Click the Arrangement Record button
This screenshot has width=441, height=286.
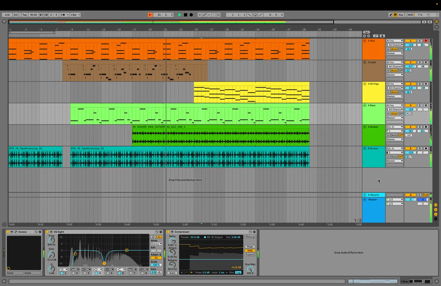(x=191, y=15)
